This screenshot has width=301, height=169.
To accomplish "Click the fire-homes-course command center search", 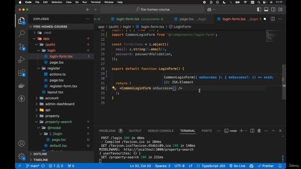I will click(x=152, y=9).
